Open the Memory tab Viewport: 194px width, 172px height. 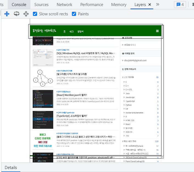[x=119, y=5]
